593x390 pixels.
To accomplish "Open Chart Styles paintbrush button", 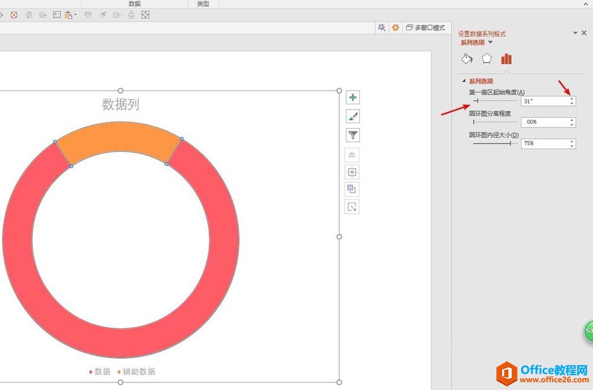I will click(352, 116).
